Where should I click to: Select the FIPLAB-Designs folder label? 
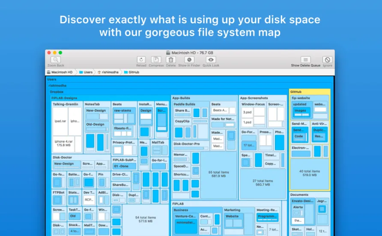click(64, 98)
